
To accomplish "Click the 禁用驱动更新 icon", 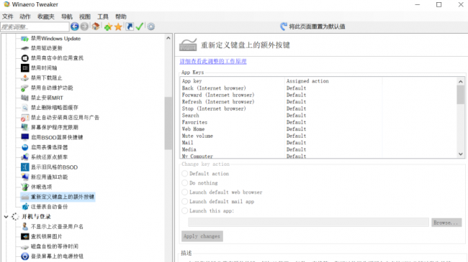I will point(24,48).
